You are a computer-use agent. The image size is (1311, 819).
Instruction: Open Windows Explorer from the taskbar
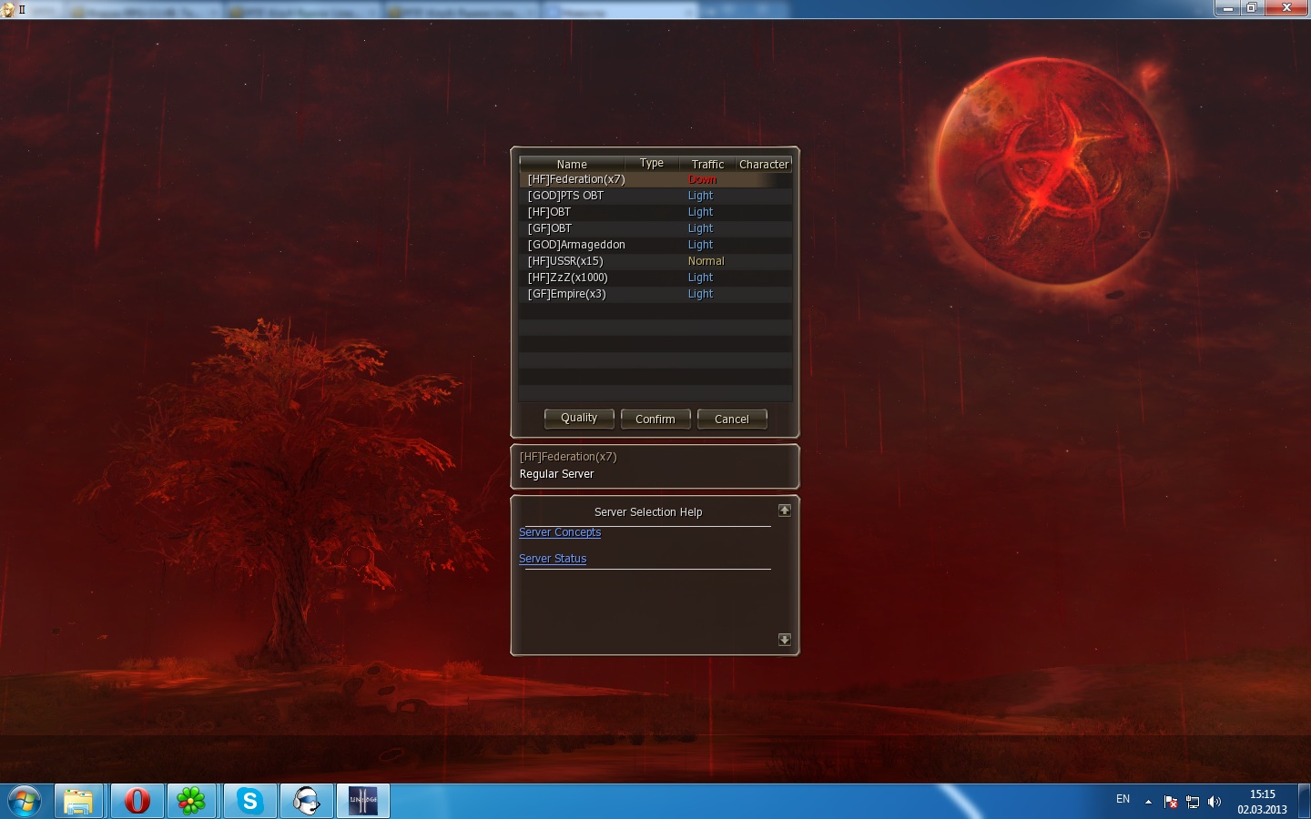click(79, 802)
